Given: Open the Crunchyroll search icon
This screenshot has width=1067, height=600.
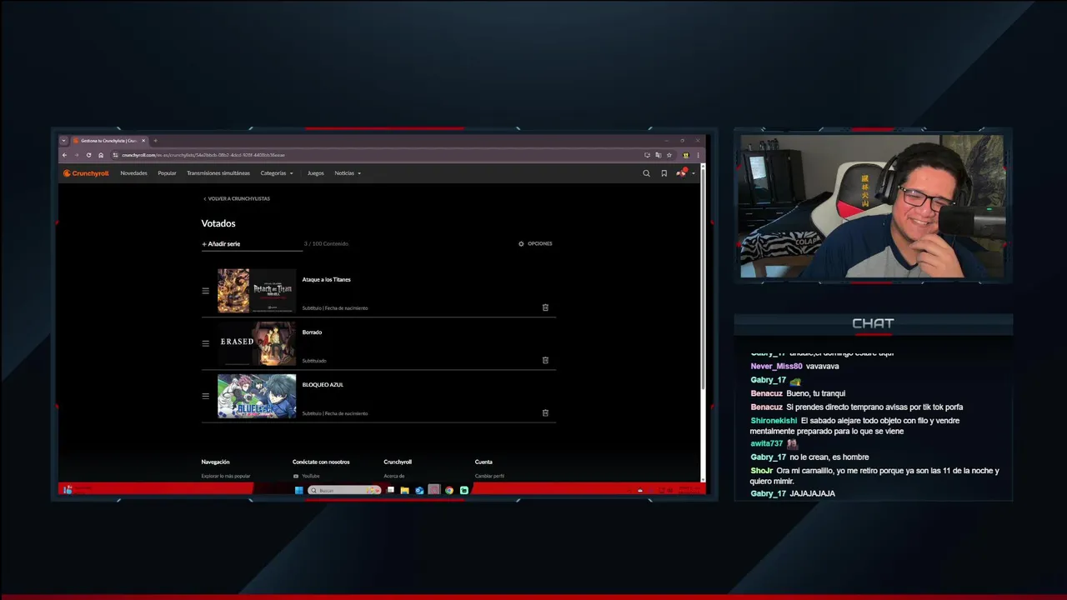Looking at the screenshot, I should pyautogui.click(x=646, y=173).
